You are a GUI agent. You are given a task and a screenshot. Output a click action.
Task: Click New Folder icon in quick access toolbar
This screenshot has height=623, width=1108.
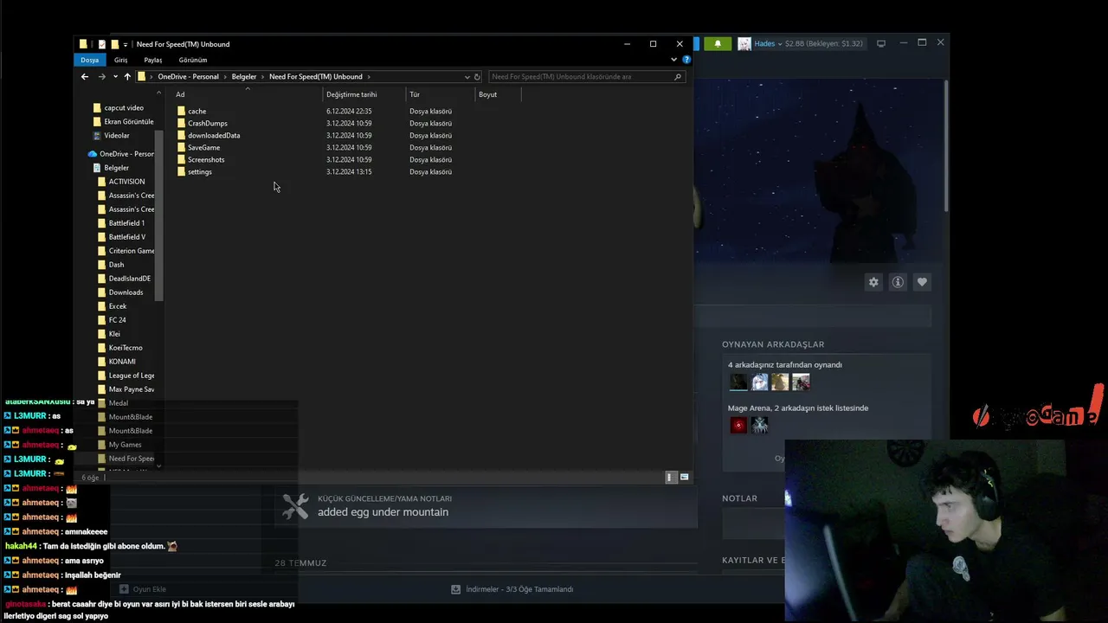[114, 44]
